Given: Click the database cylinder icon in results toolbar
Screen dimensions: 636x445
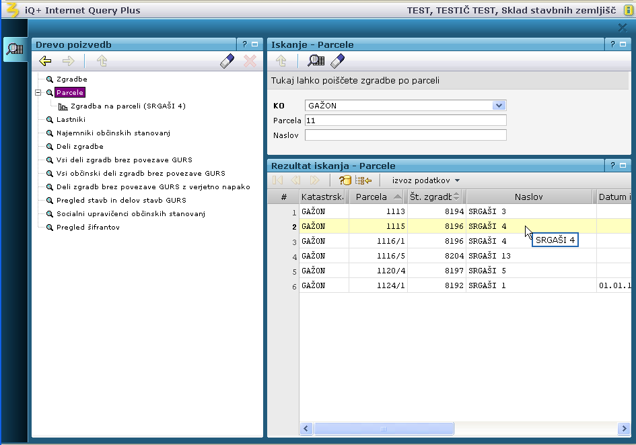Looking at the screenshot, I should point(345,180).
